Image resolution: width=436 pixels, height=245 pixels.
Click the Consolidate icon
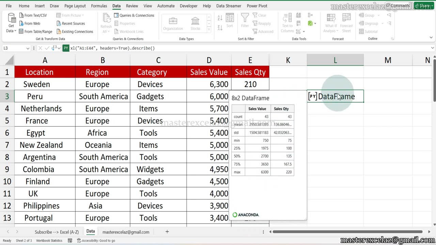(310, 15)
